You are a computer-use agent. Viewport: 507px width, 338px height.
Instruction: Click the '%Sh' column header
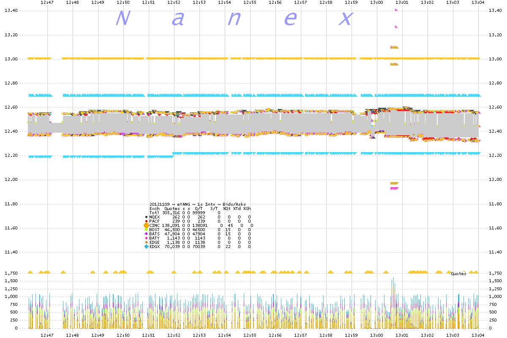click(x=247, y=208)
